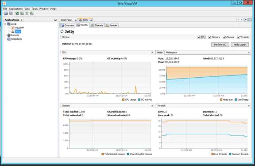255x166 pixels.
Task: Select the Remote hosts node icon
Action: pos(9,35)
